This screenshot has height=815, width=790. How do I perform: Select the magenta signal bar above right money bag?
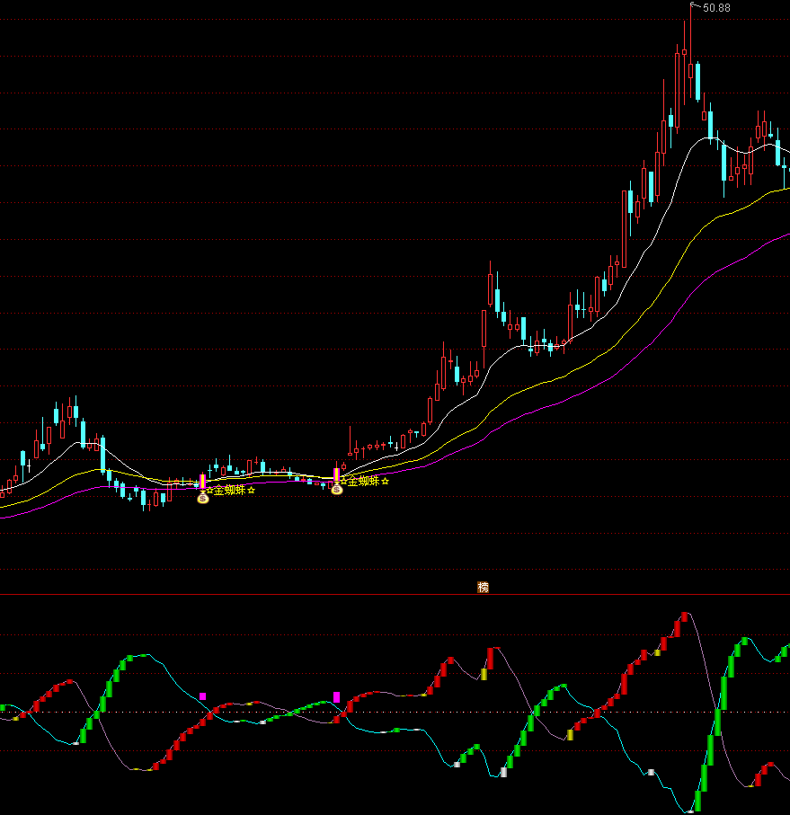337,475
